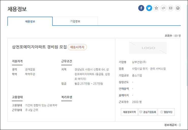Screen dimensions: 188x130
Task: Click the 지원자격 section heading
Action: [17, 61]
